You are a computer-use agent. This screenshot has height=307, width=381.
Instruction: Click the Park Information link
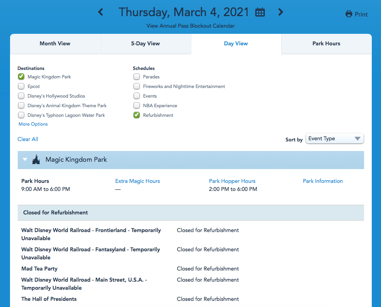pyautogui.click(x=323, y=181)
